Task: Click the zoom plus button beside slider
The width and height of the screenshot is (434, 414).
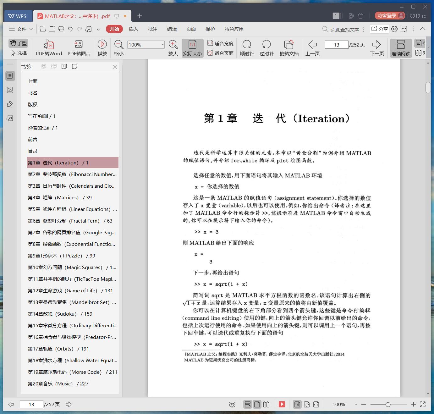Action: pos(414,405)
